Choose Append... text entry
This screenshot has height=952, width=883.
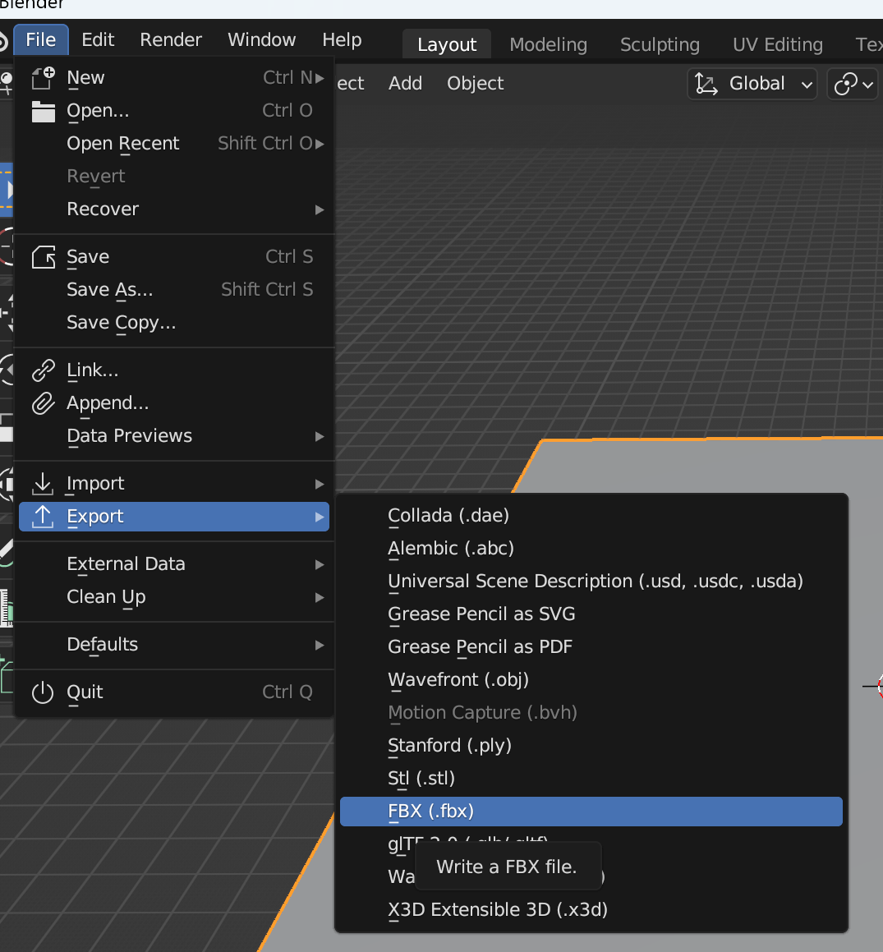click(108, 403)
